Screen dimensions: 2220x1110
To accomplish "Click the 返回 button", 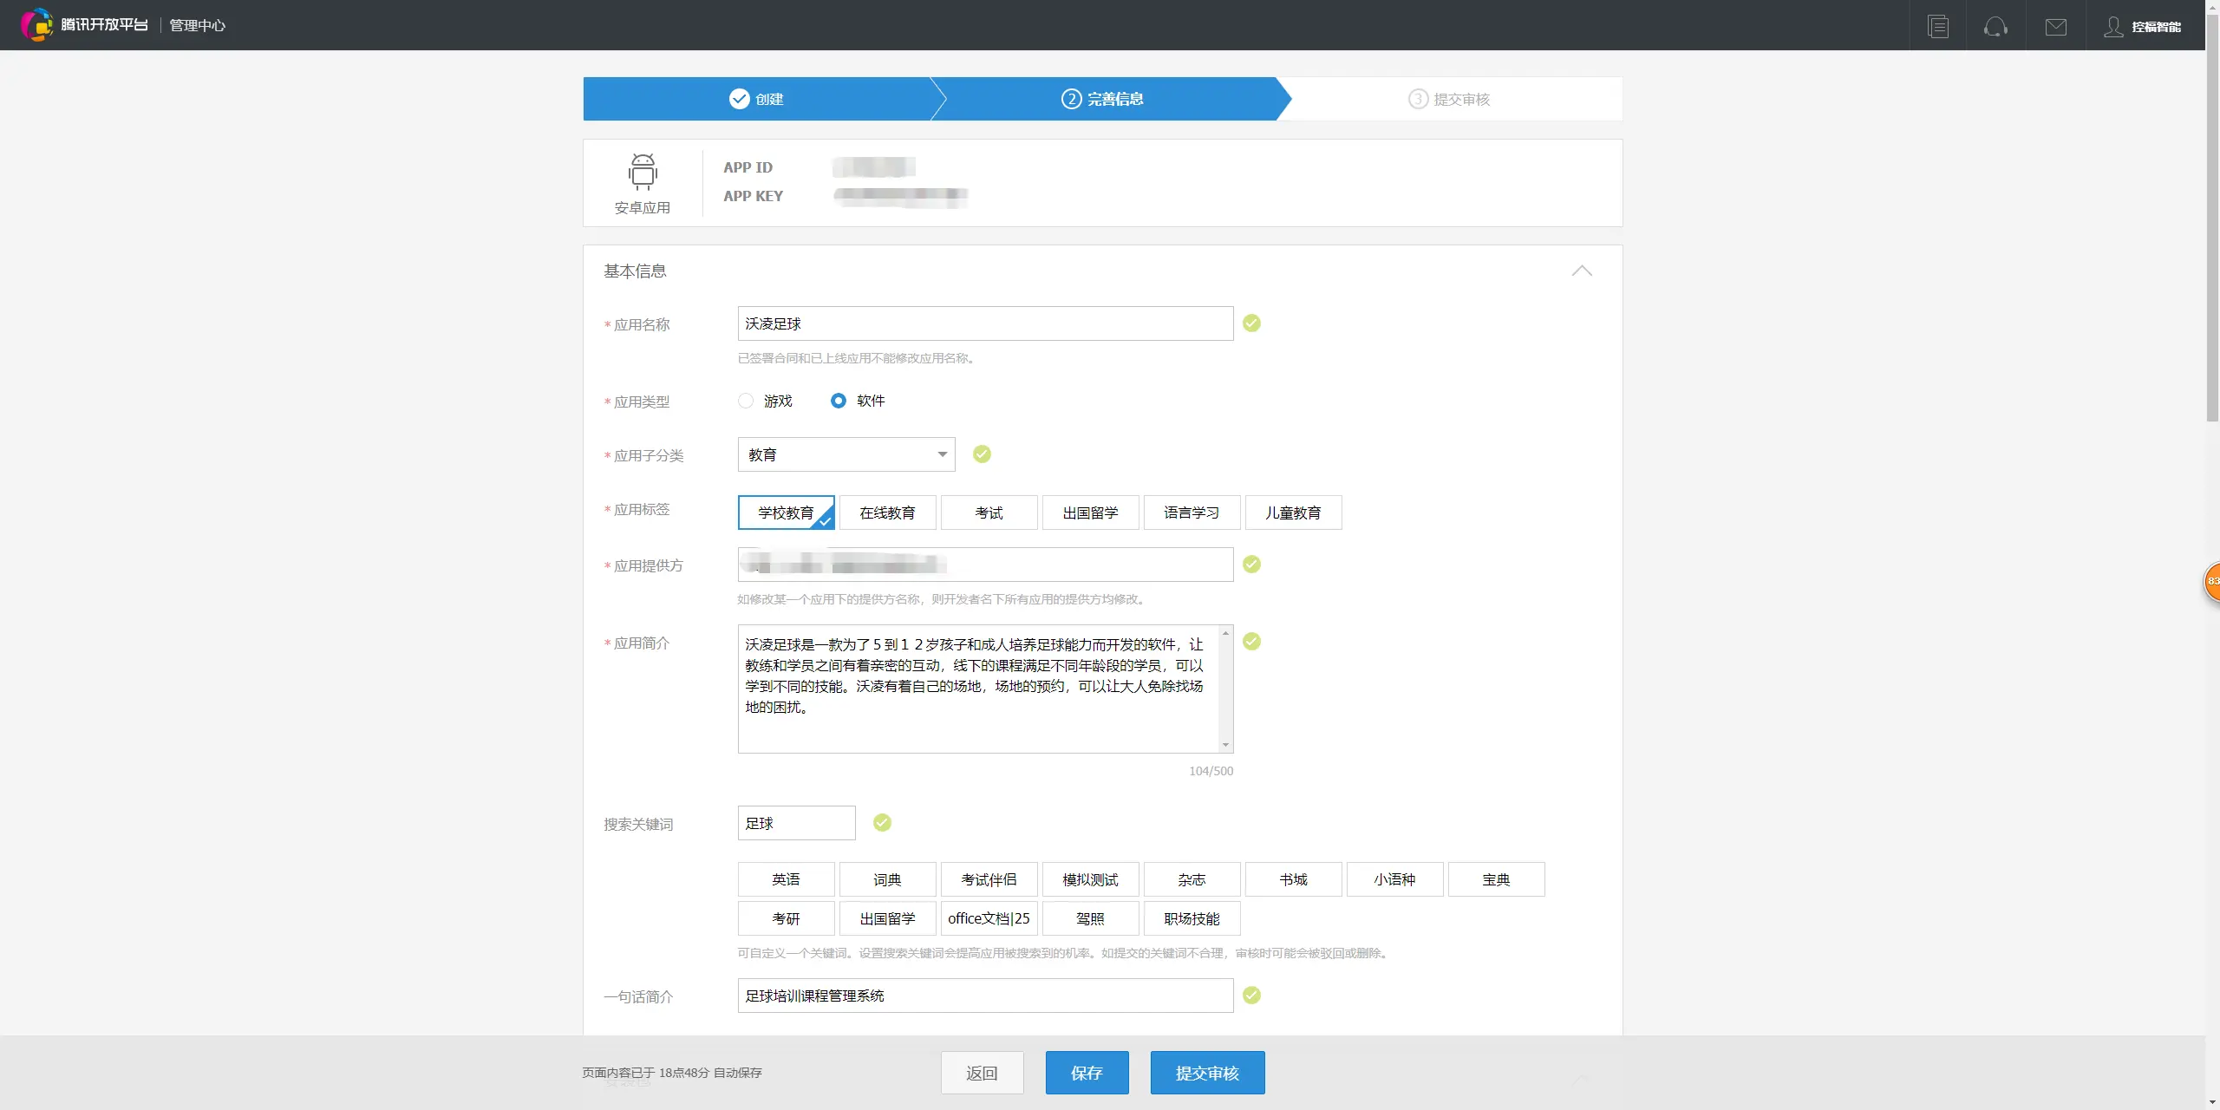I will 982,1073.
